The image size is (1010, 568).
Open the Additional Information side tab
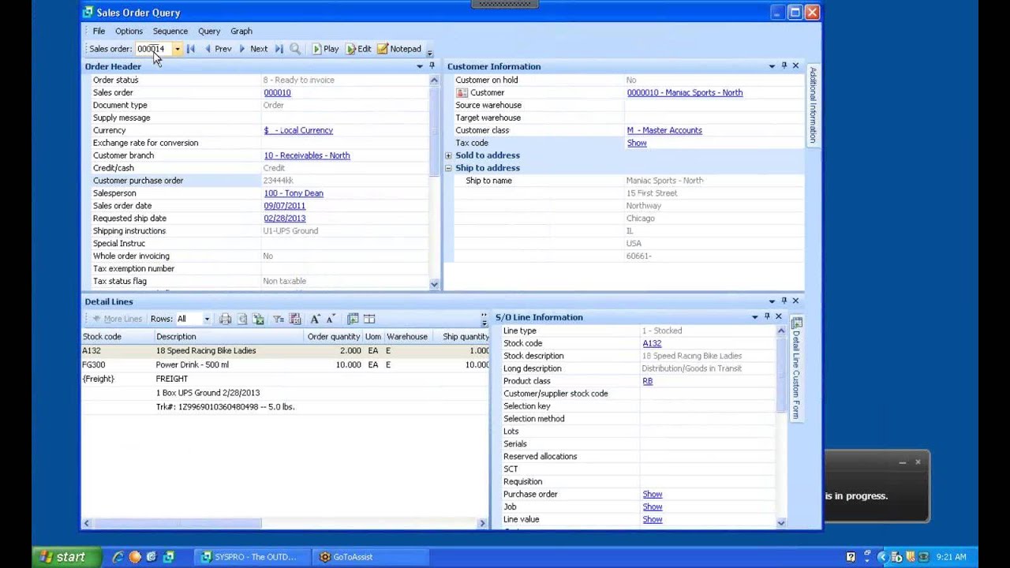pyautogui.click(x=813, y=105)
